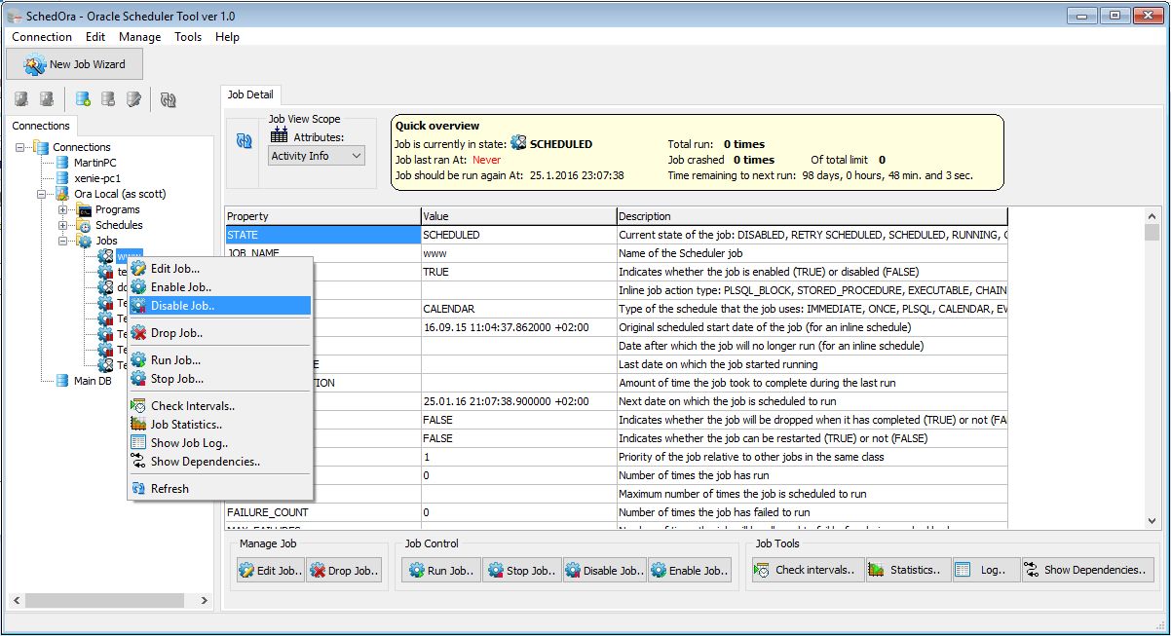Launch the New Job Wizard

(x=75, y=64)
